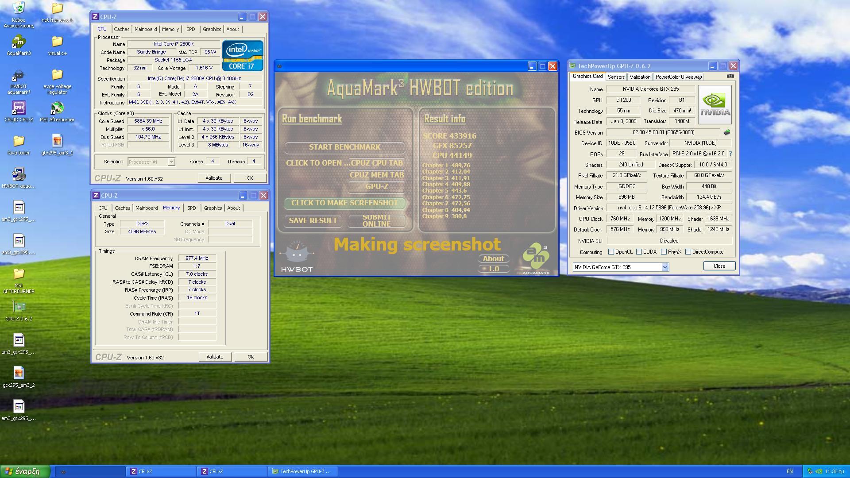
Task: Click the BIOS save chip icon in GPU-Z
Action: (726, 132)
